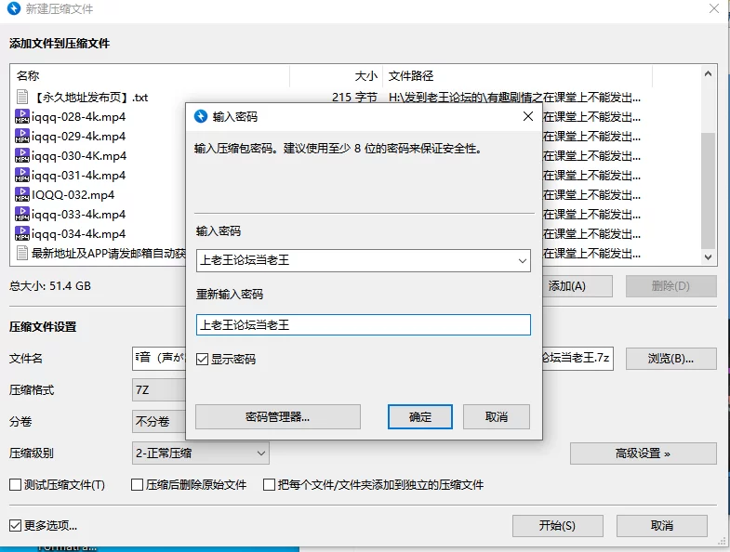730x552 pixels.
Task: Select file name iqqq-034-4k.mp4
Action: [x=79, y=234]
